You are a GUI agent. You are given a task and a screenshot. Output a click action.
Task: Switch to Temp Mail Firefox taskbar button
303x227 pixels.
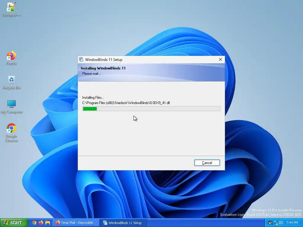(76, 223)
